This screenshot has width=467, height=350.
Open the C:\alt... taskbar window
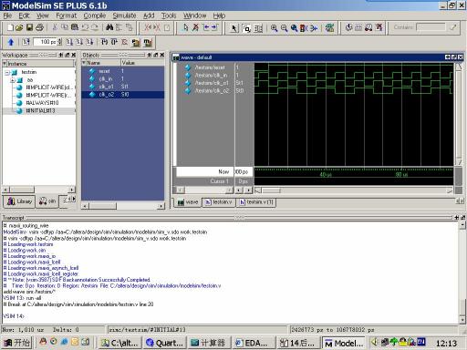[120, 343]
